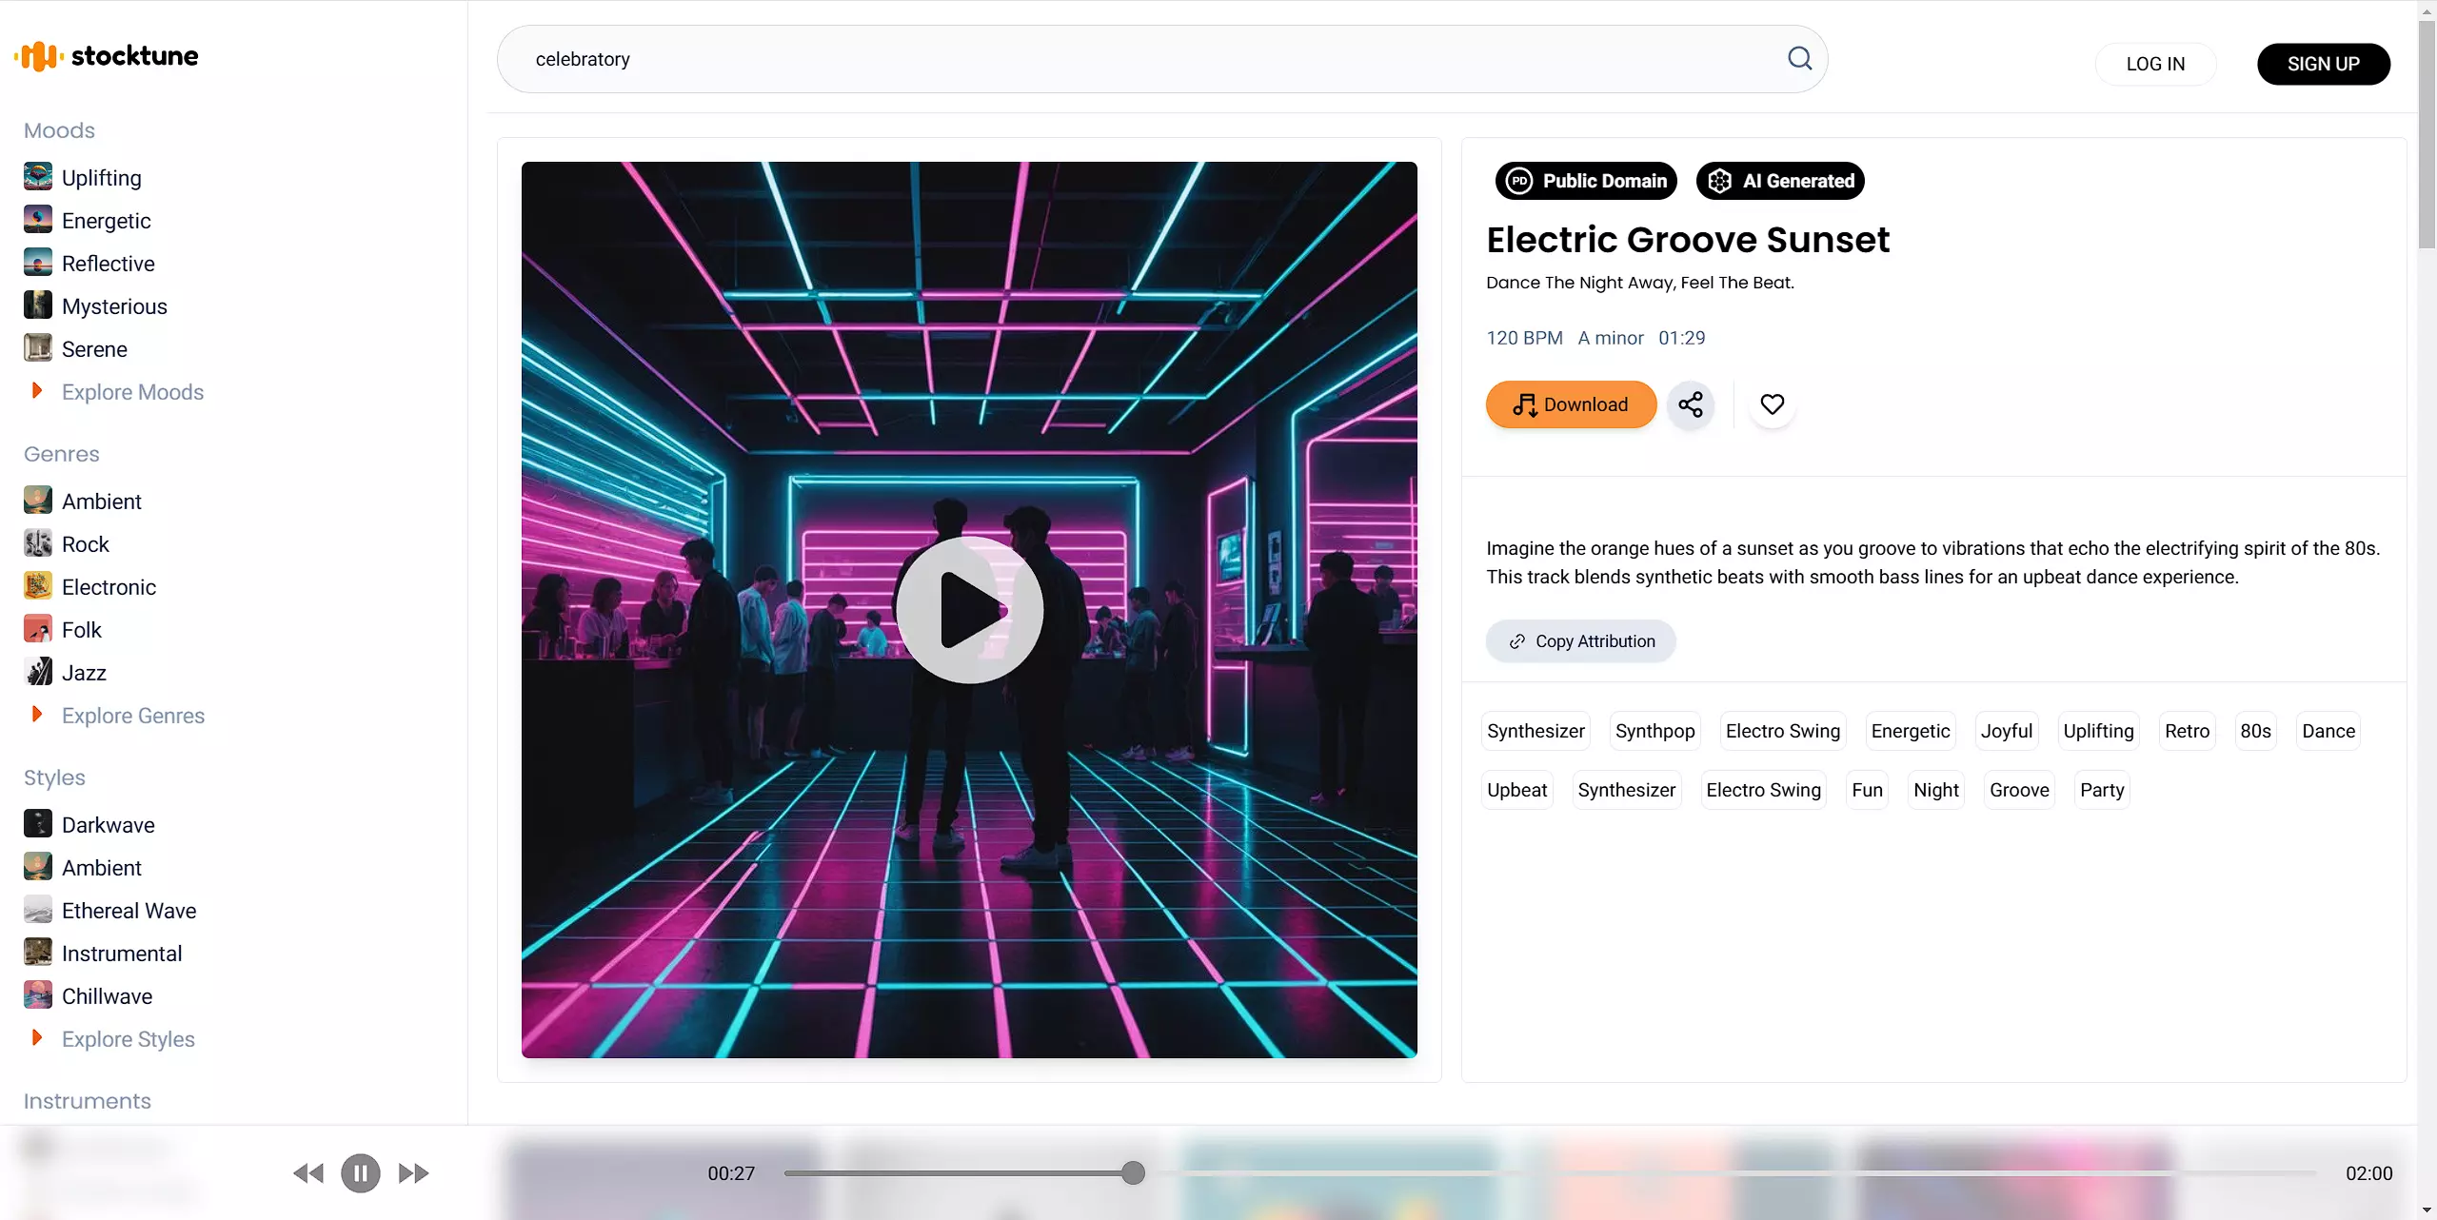The width and height of the screenshot is (2437, 1220).
Task: Expand Explore Styles
Action: [x=128, y=1039]
